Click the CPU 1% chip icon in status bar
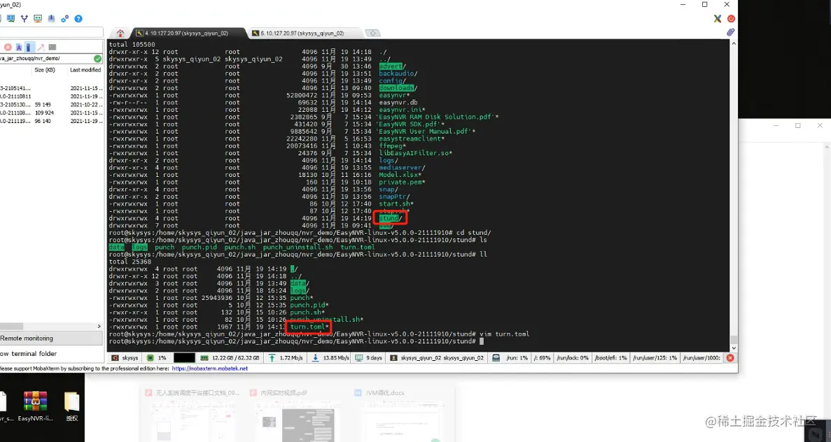831x442 pixels. (151, 358)
